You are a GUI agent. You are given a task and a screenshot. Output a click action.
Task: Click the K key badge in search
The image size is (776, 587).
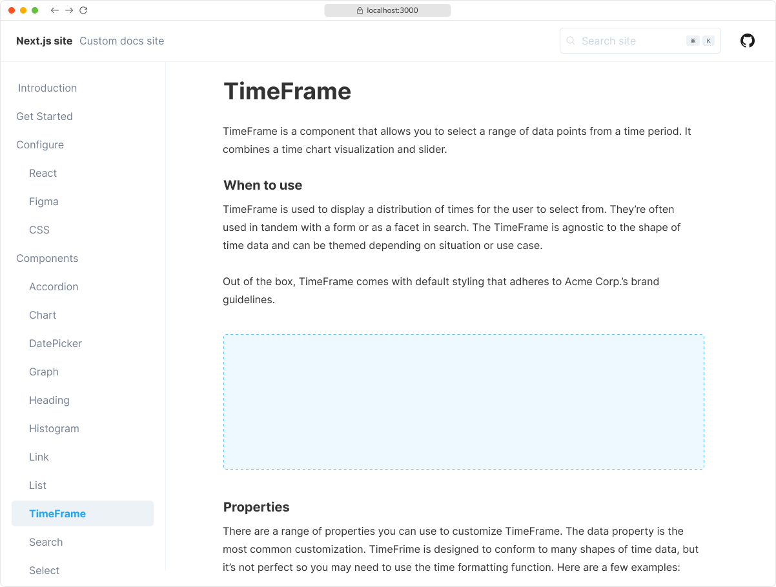tap(708, 40)
